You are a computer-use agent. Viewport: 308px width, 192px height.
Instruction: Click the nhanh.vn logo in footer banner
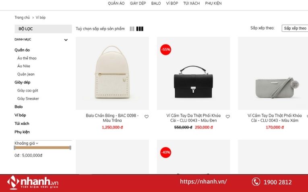coord(33,183)
